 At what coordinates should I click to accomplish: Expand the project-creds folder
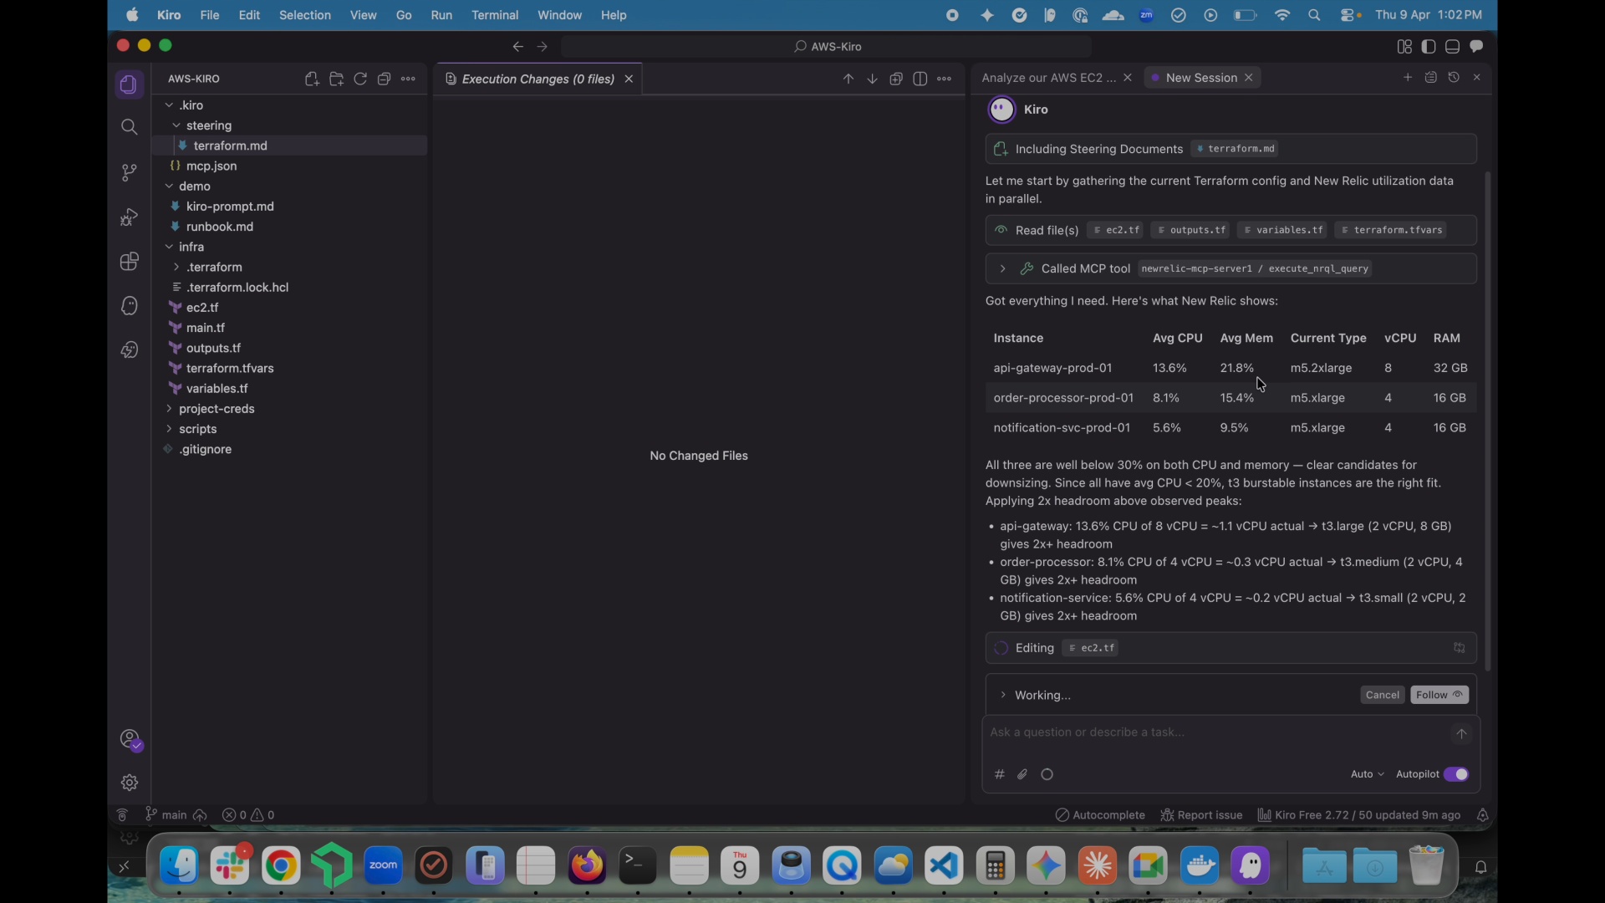click(216, 409)
